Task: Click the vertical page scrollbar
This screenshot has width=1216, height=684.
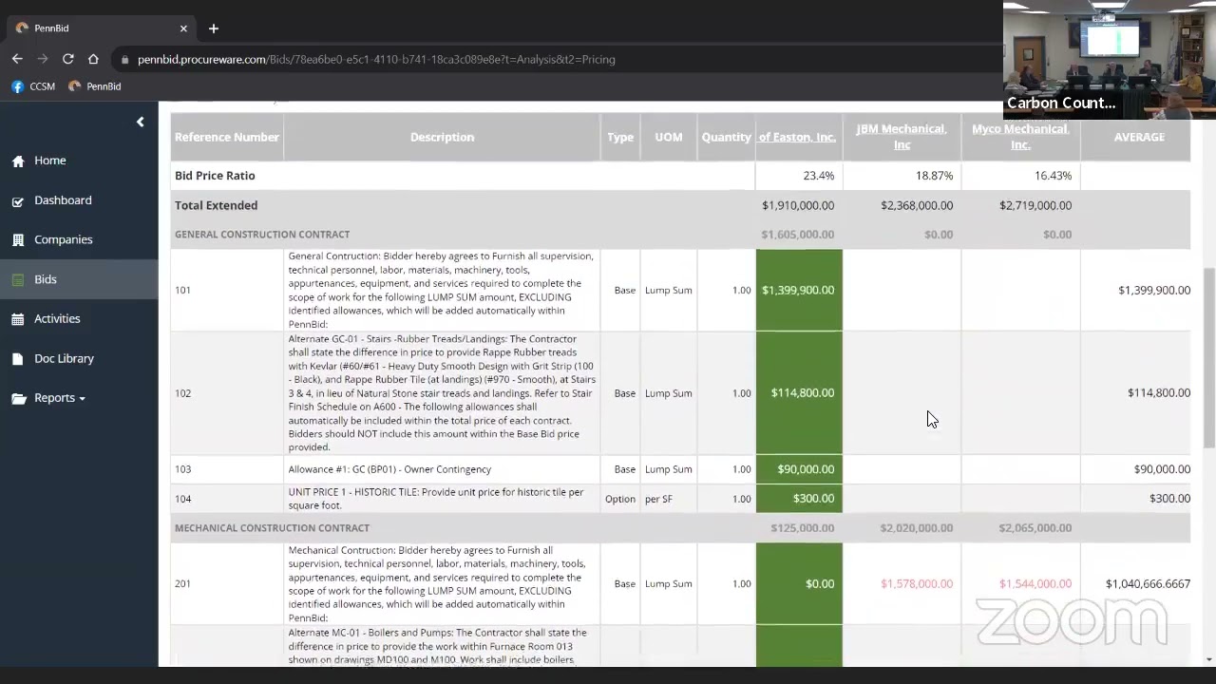Action: click(1209, 356)
